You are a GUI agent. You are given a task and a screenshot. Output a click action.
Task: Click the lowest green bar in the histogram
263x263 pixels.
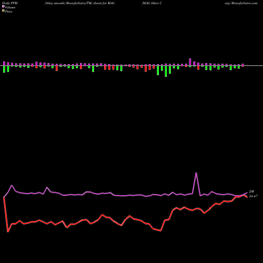pos(166,71)
